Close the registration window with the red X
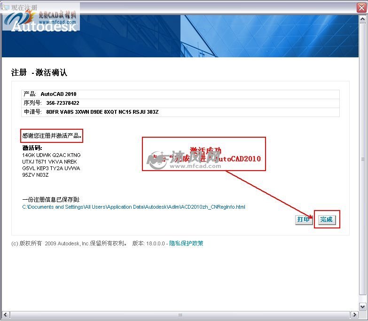 [x=362, y=8]
